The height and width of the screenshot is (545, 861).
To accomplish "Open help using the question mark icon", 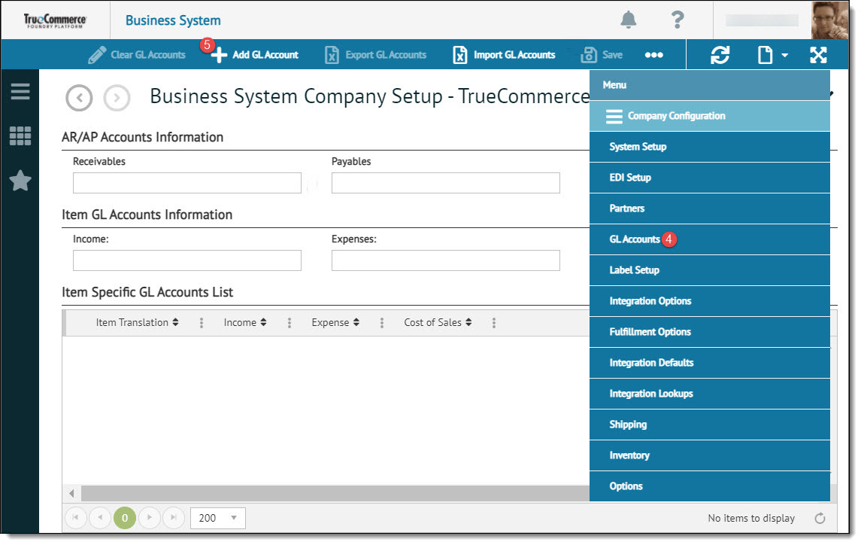I will [x=676, y=20].
